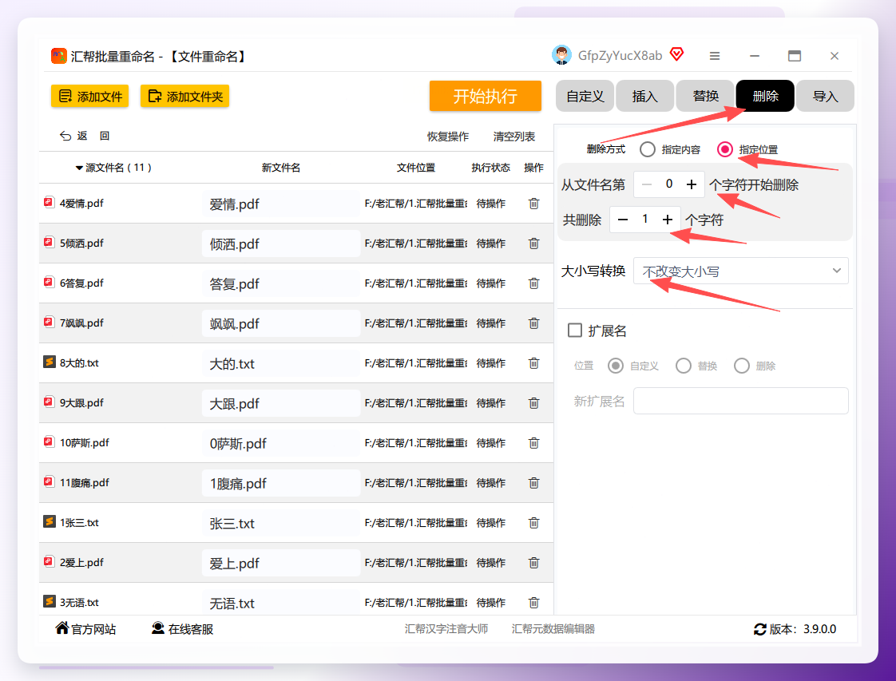
Task: Click the user avatar icon
Action: 561,55
